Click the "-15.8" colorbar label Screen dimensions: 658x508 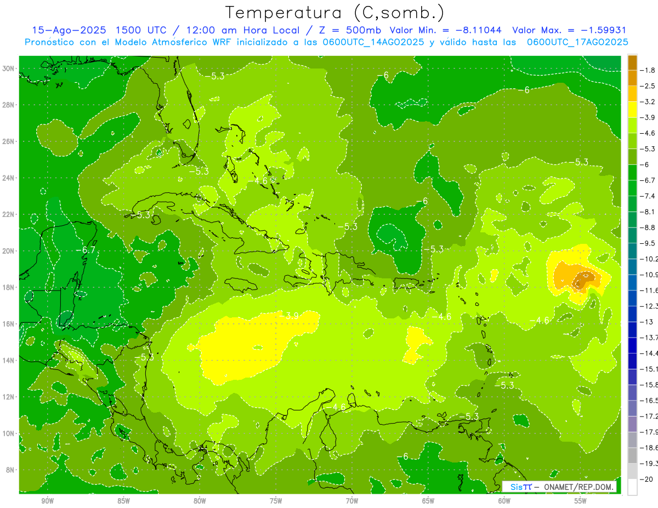[x=650, y=385]
